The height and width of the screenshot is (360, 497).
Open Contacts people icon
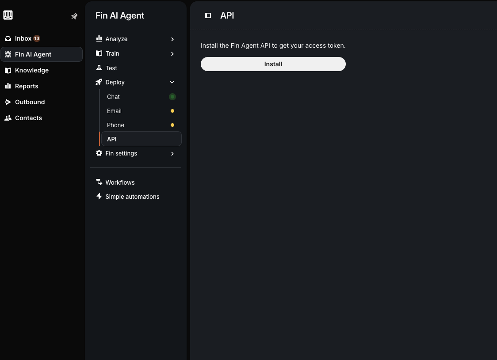(8, 118)
